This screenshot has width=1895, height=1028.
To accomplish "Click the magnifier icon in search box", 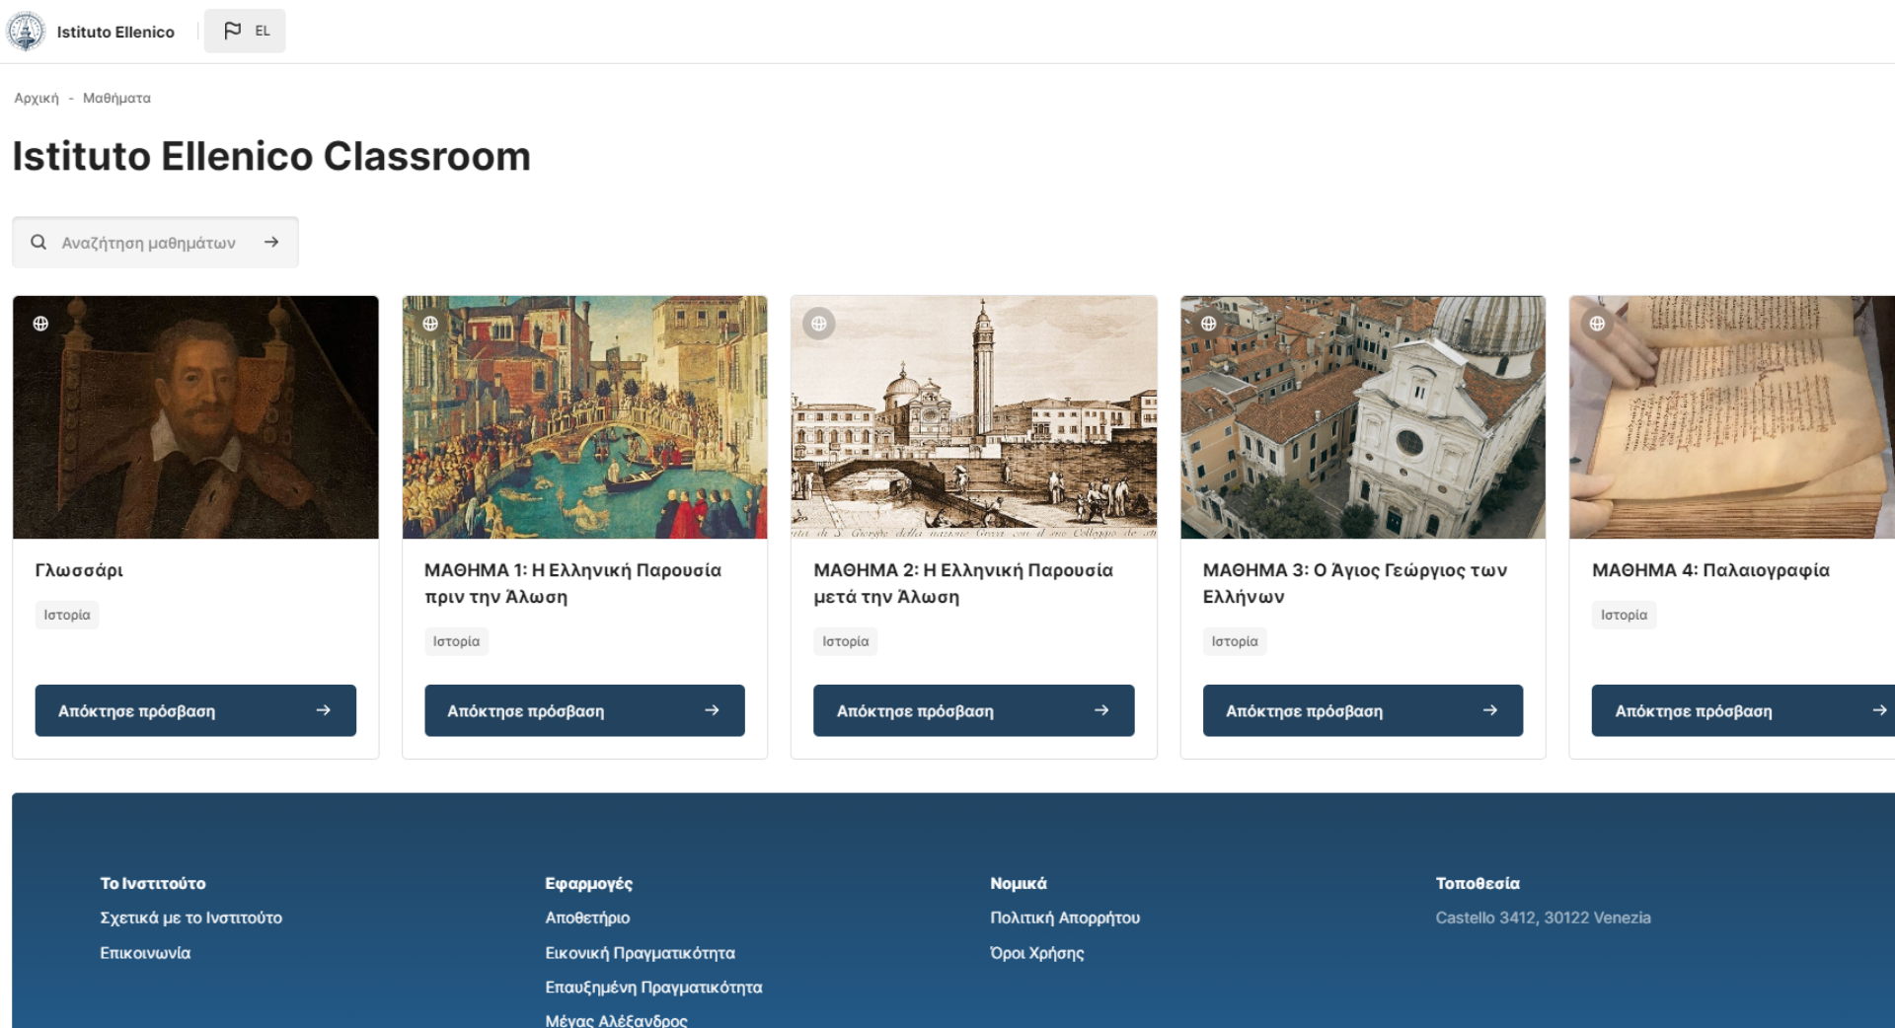I will 38,242.
